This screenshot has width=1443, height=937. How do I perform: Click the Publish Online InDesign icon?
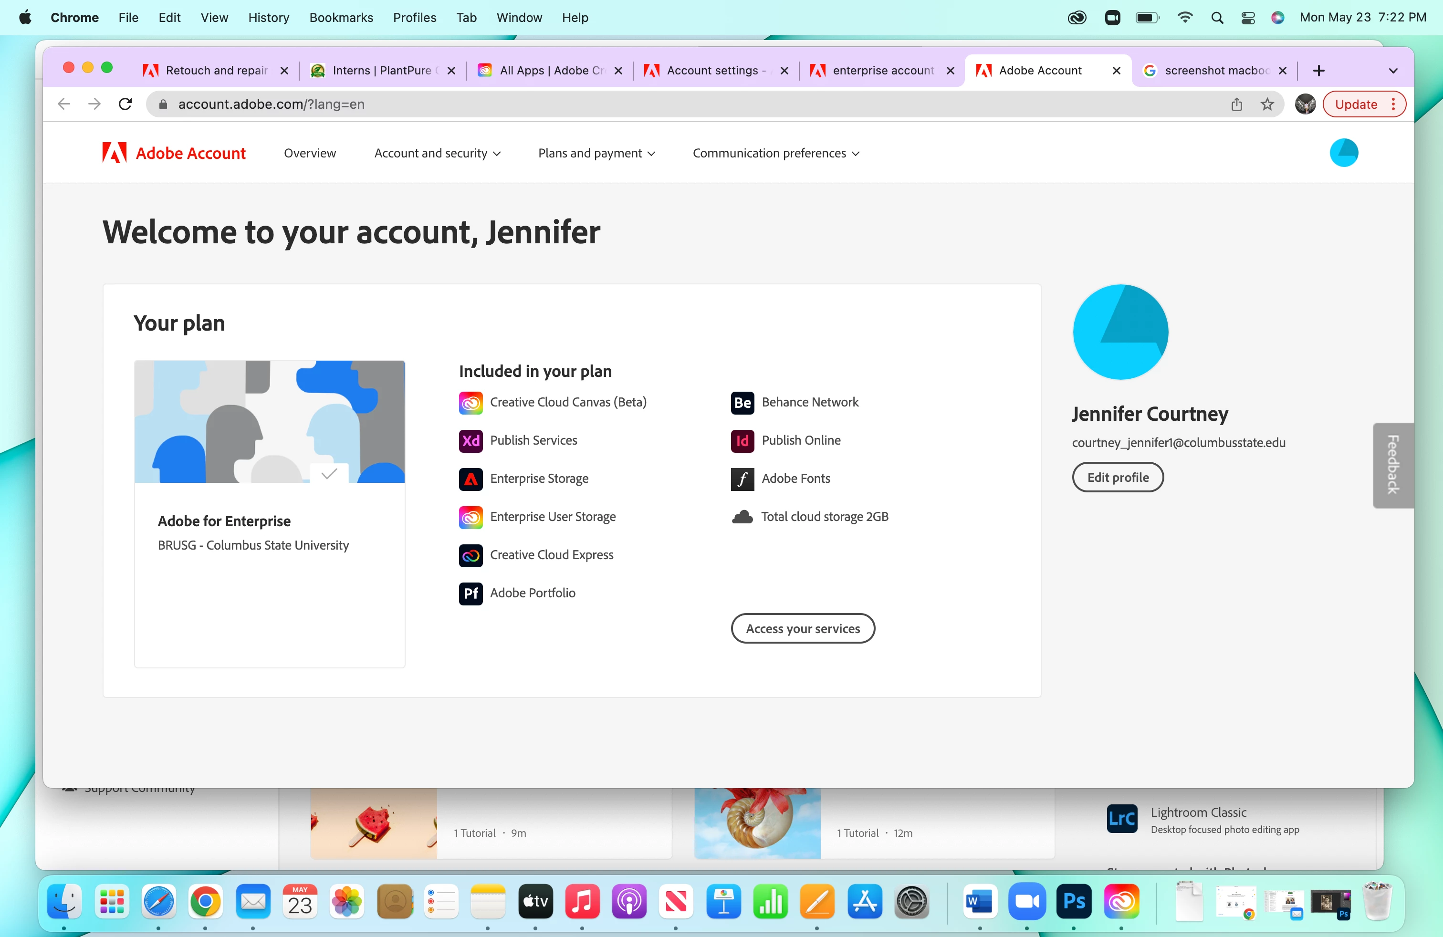point(742,441)
